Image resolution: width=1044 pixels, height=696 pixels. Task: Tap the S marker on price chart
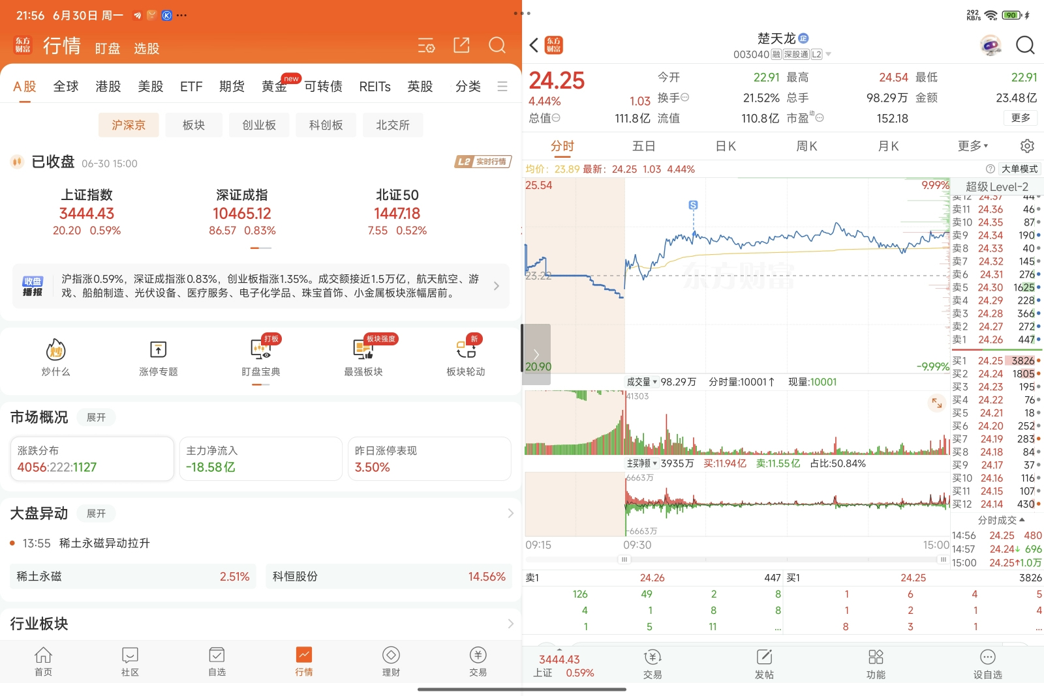[x=693, y=205]
